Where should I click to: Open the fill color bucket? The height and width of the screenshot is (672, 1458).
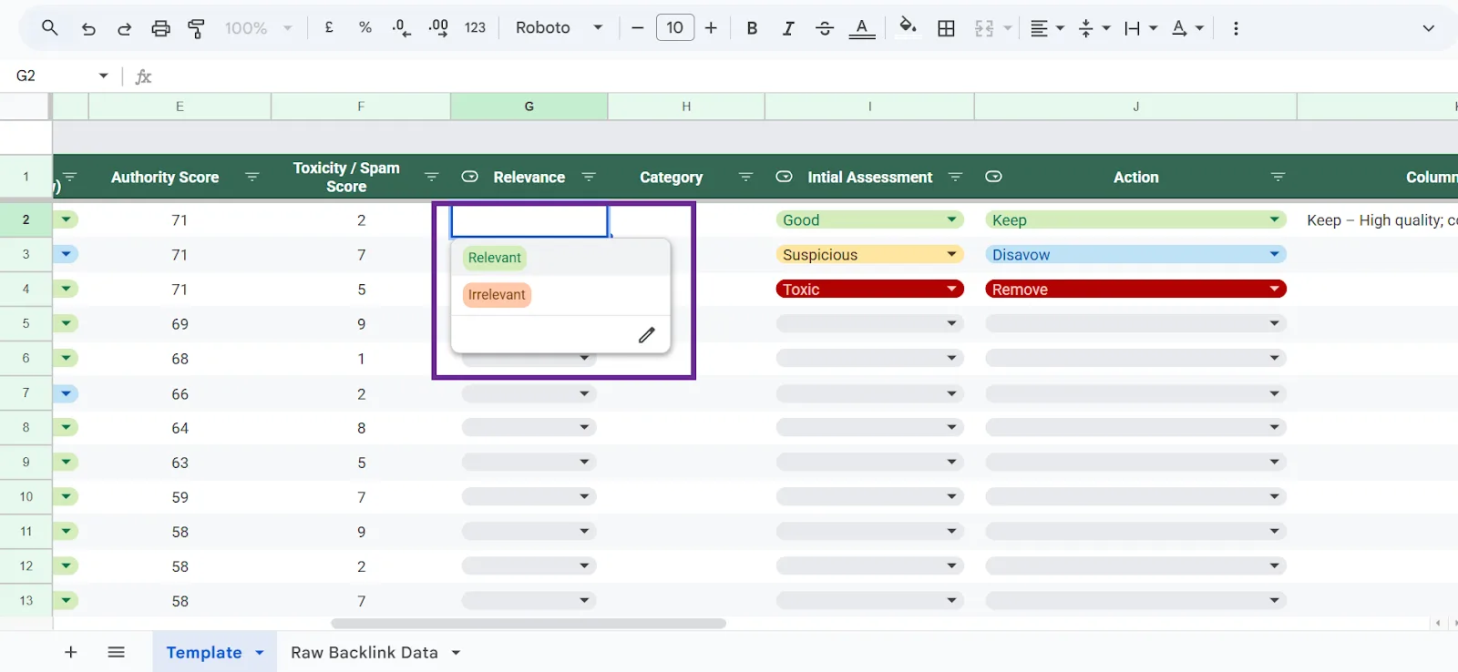[x=908, y=26]
